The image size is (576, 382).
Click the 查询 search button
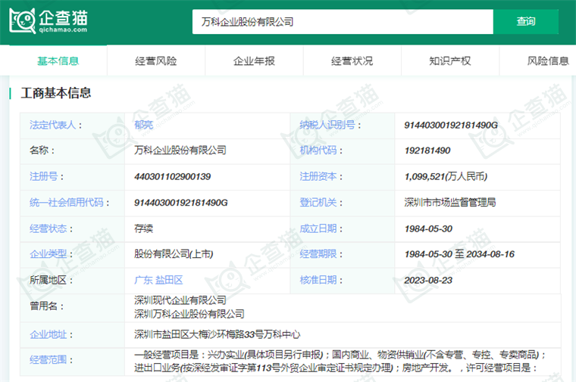[x=526, y=22]
